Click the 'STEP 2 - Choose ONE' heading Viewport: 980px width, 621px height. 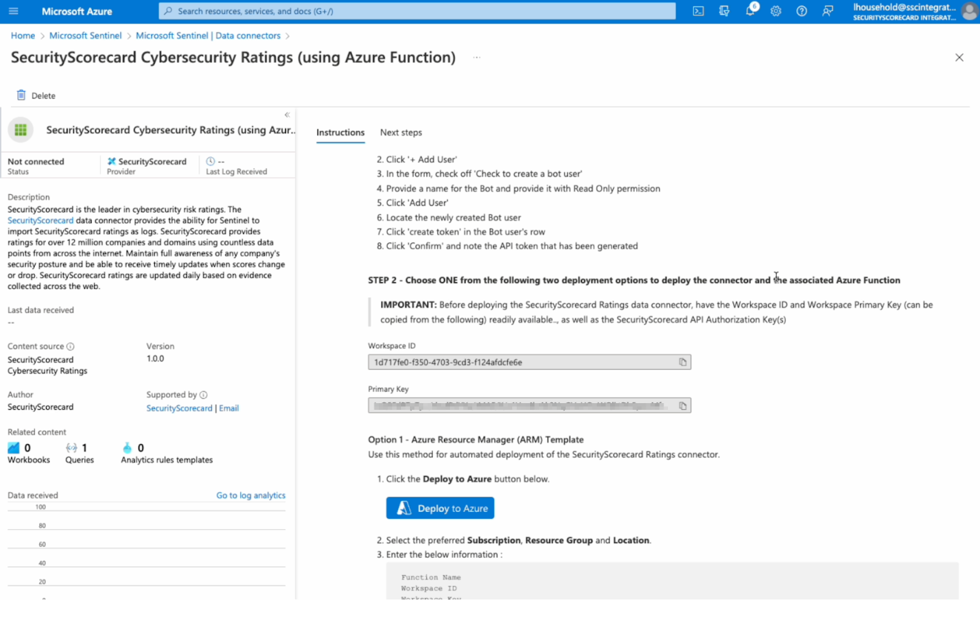(x=634, y=280)
